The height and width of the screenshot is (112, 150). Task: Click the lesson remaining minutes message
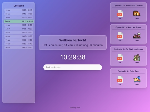tap(72, 45)
